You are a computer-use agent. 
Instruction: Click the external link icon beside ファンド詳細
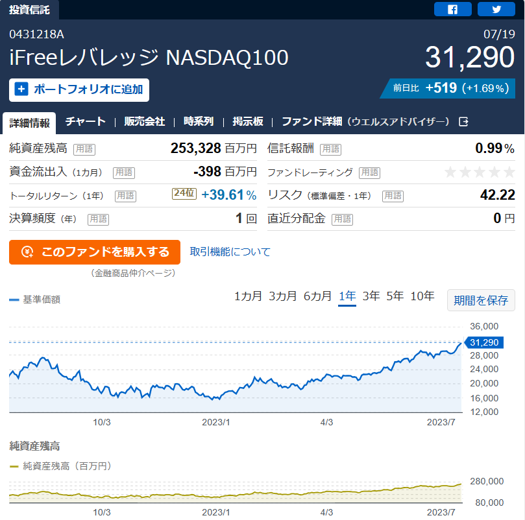coord(464,121)
